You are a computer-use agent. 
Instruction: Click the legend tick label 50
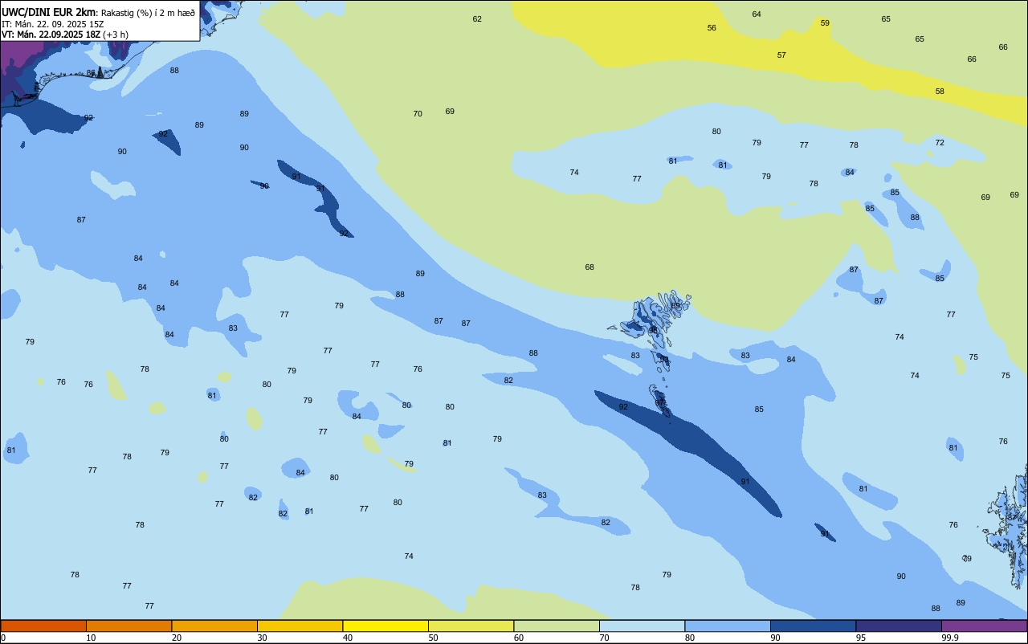[433, 638]
